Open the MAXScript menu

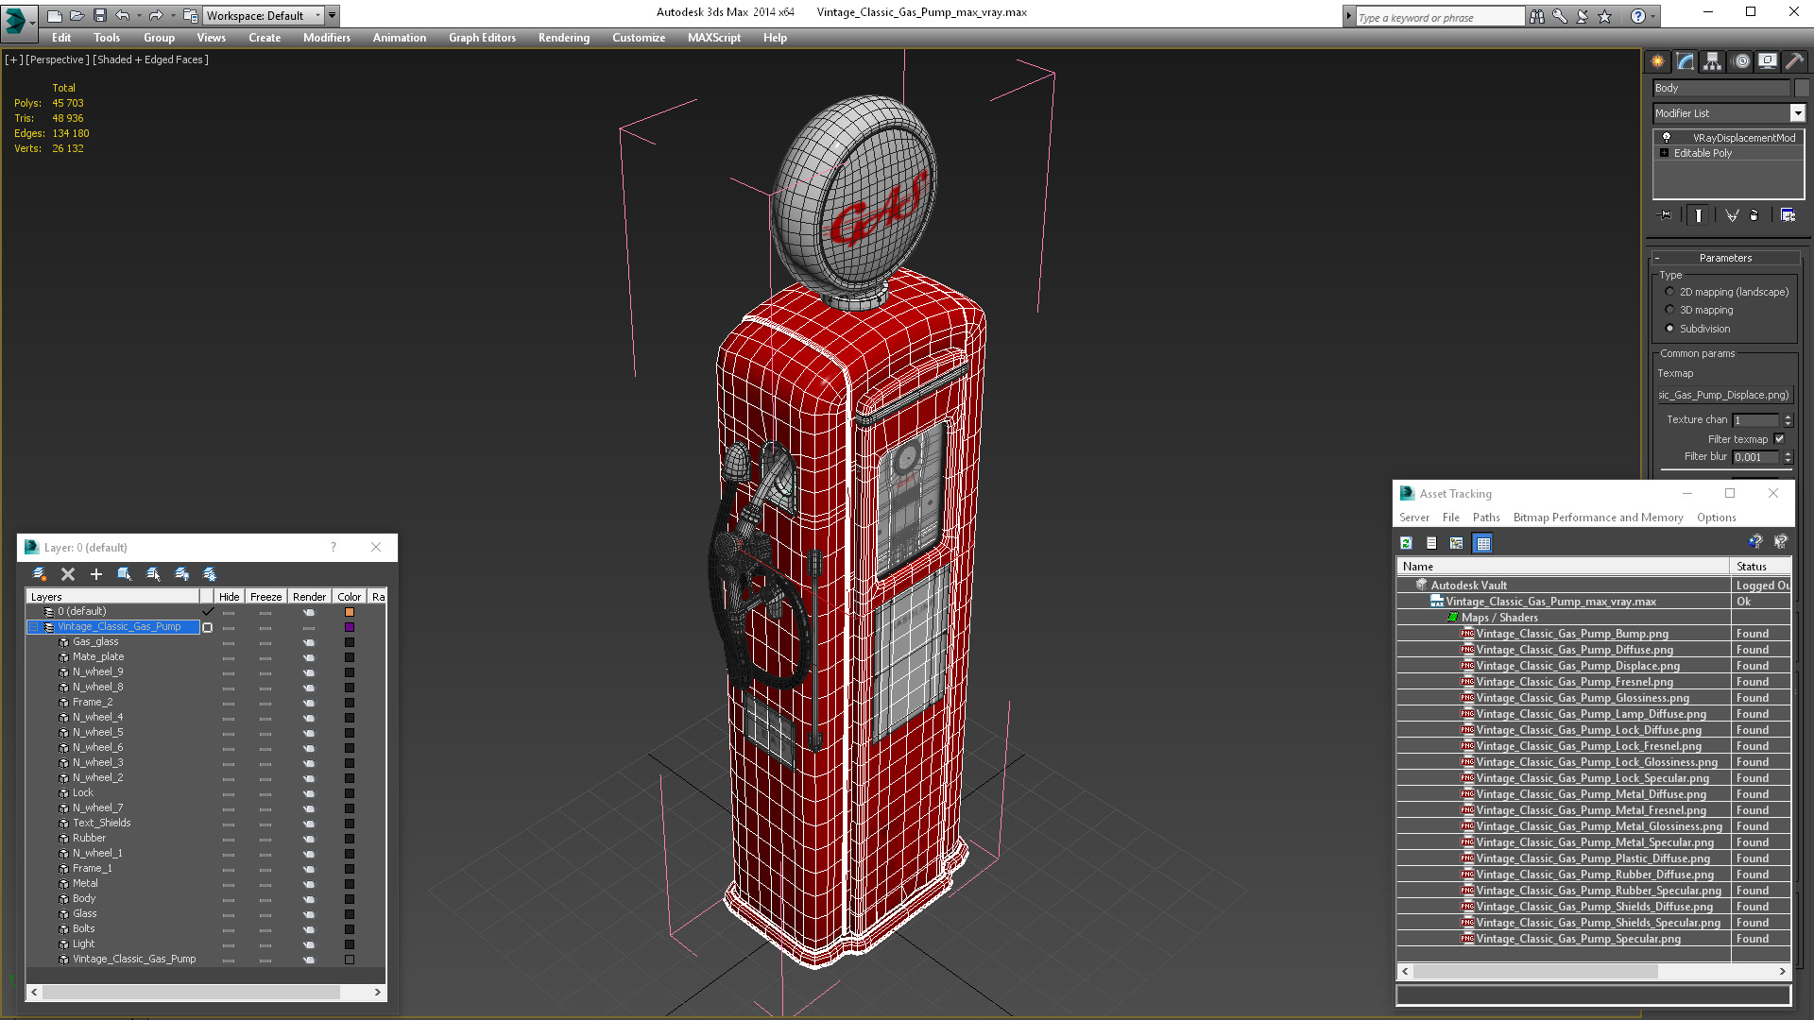pos(713,38)
